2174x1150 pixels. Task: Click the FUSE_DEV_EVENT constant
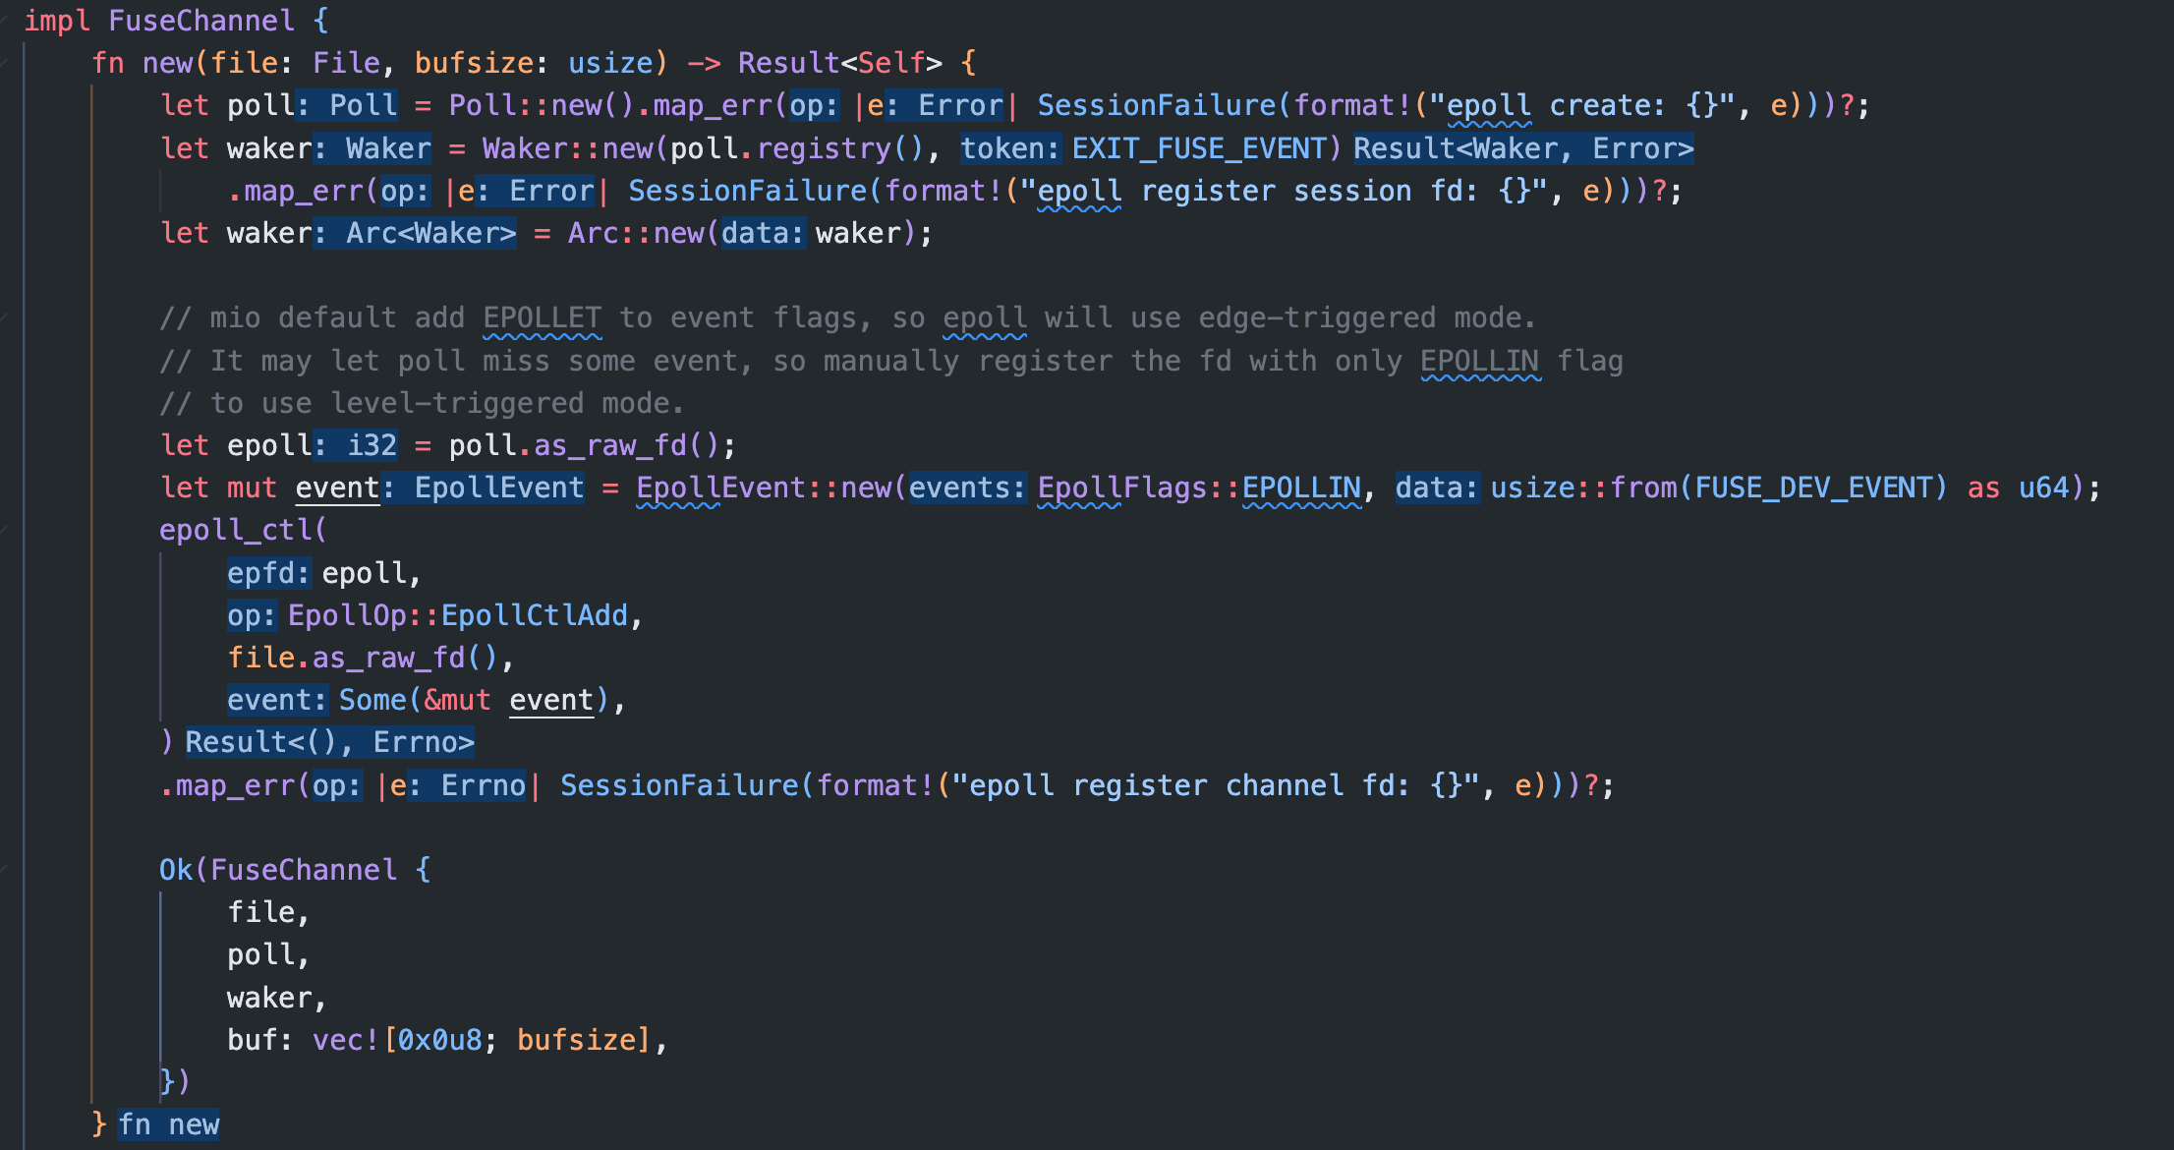(1813, 488)
